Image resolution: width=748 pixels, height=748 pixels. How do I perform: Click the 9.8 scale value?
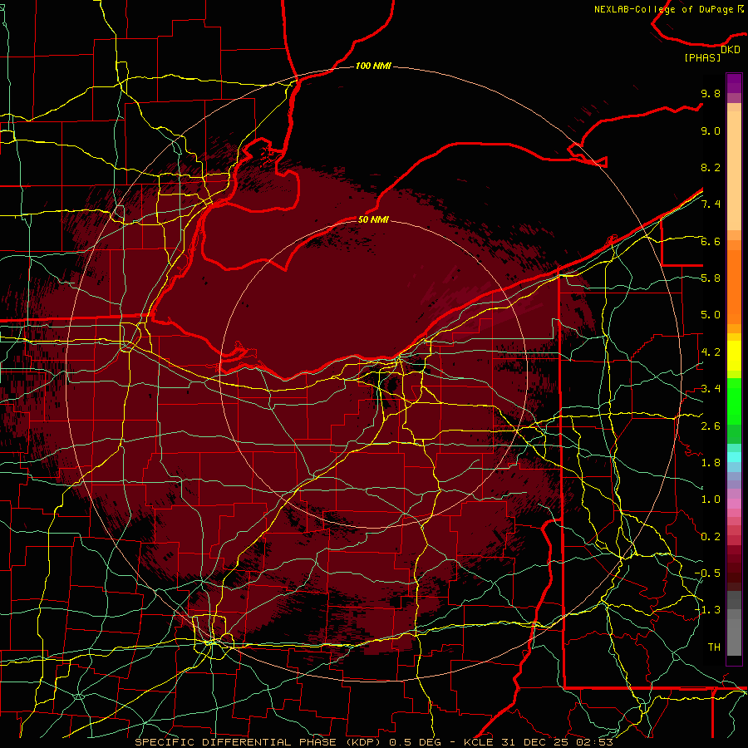[x=711, y=93]
